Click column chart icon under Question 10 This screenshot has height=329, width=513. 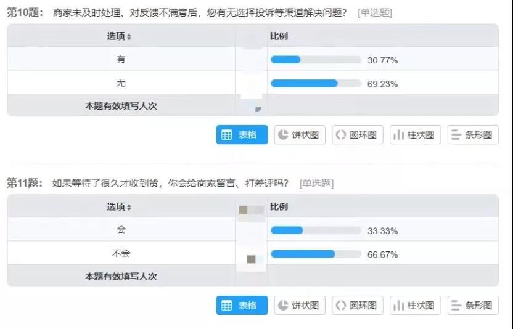tap(398, 135)
